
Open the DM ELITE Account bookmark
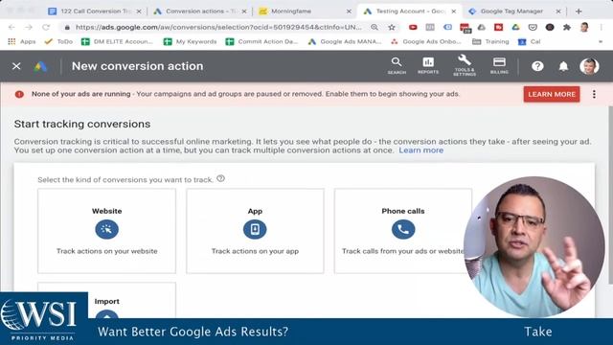(x=117, y=41)
